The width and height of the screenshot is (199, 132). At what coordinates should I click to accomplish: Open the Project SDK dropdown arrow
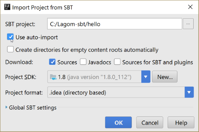click(146, 77)
